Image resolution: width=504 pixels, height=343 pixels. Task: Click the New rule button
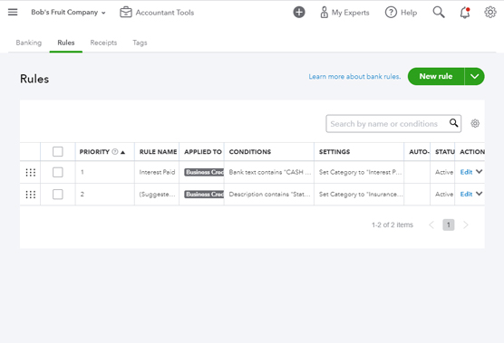tap(436, 76)
